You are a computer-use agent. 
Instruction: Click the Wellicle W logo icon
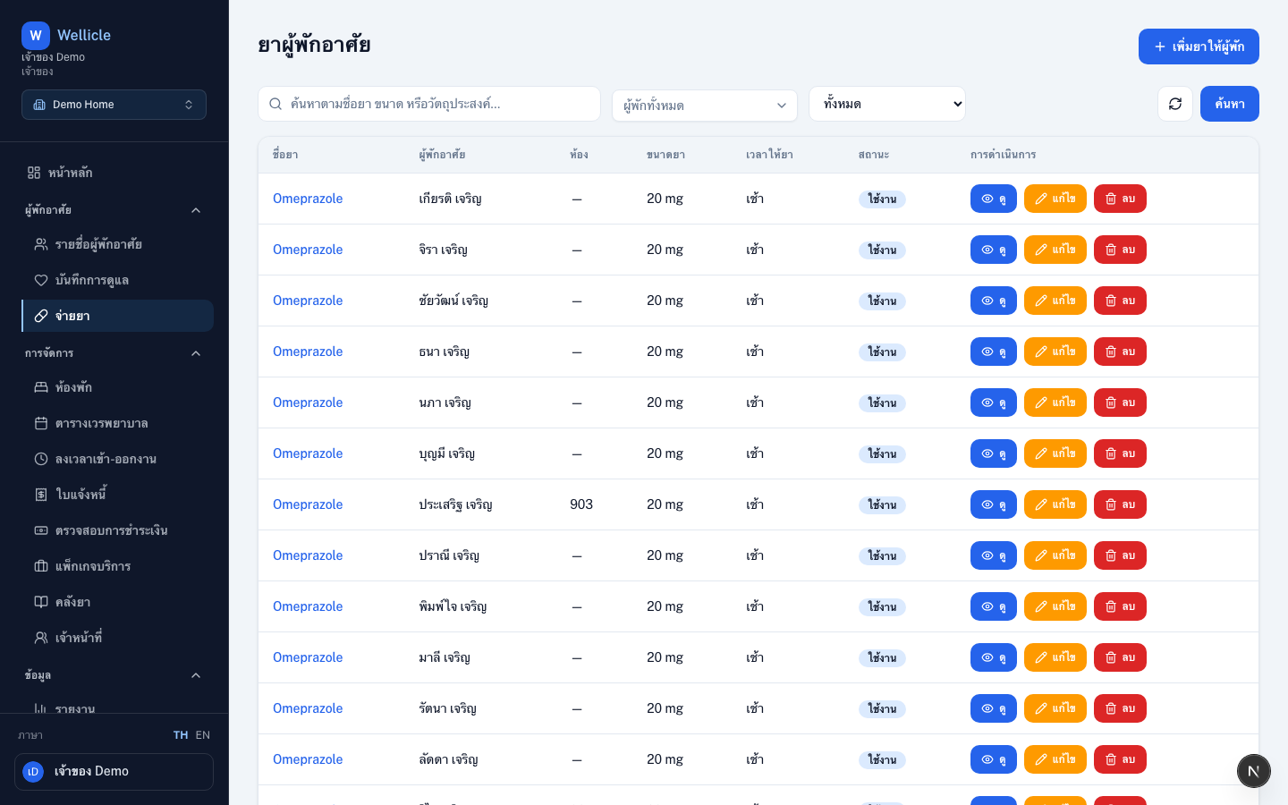pyautogui.click(x=36, y=36)
